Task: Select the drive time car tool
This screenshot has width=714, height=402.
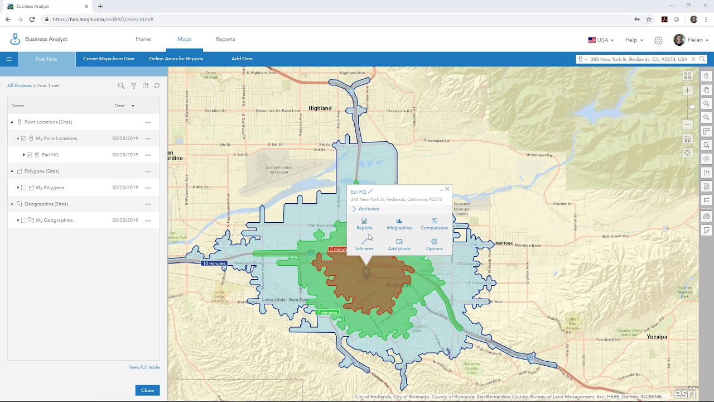Action: (706, 217)
